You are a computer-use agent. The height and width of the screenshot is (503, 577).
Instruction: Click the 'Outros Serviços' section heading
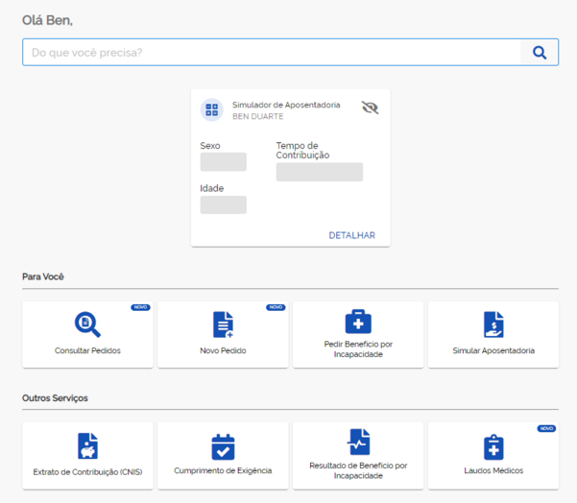55,398
